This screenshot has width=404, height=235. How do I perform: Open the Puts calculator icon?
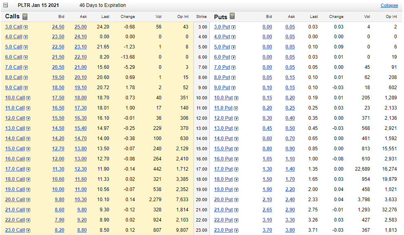click(x=232, y=16)
